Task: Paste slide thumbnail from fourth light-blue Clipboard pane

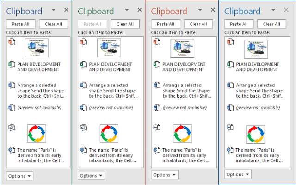Action: coord(256,49)
